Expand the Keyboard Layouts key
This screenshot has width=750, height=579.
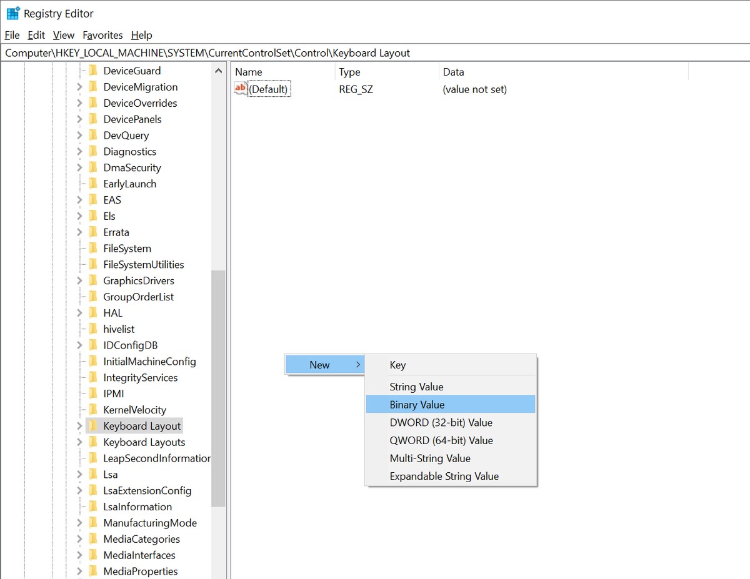click(x=79, y=442)
